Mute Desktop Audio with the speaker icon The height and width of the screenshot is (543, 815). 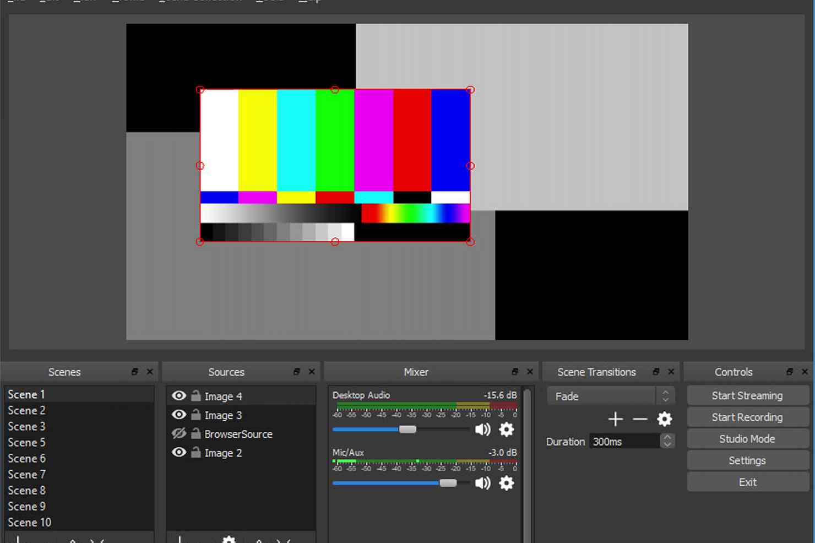click(x=482, y=430)
